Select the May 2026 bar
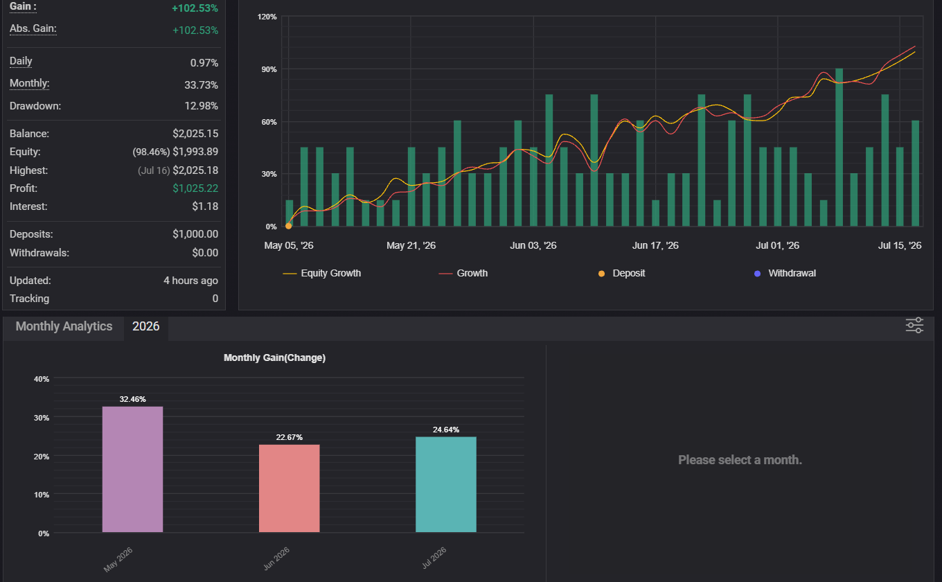This screenshot has height=582, width=942. coord(132,469)
